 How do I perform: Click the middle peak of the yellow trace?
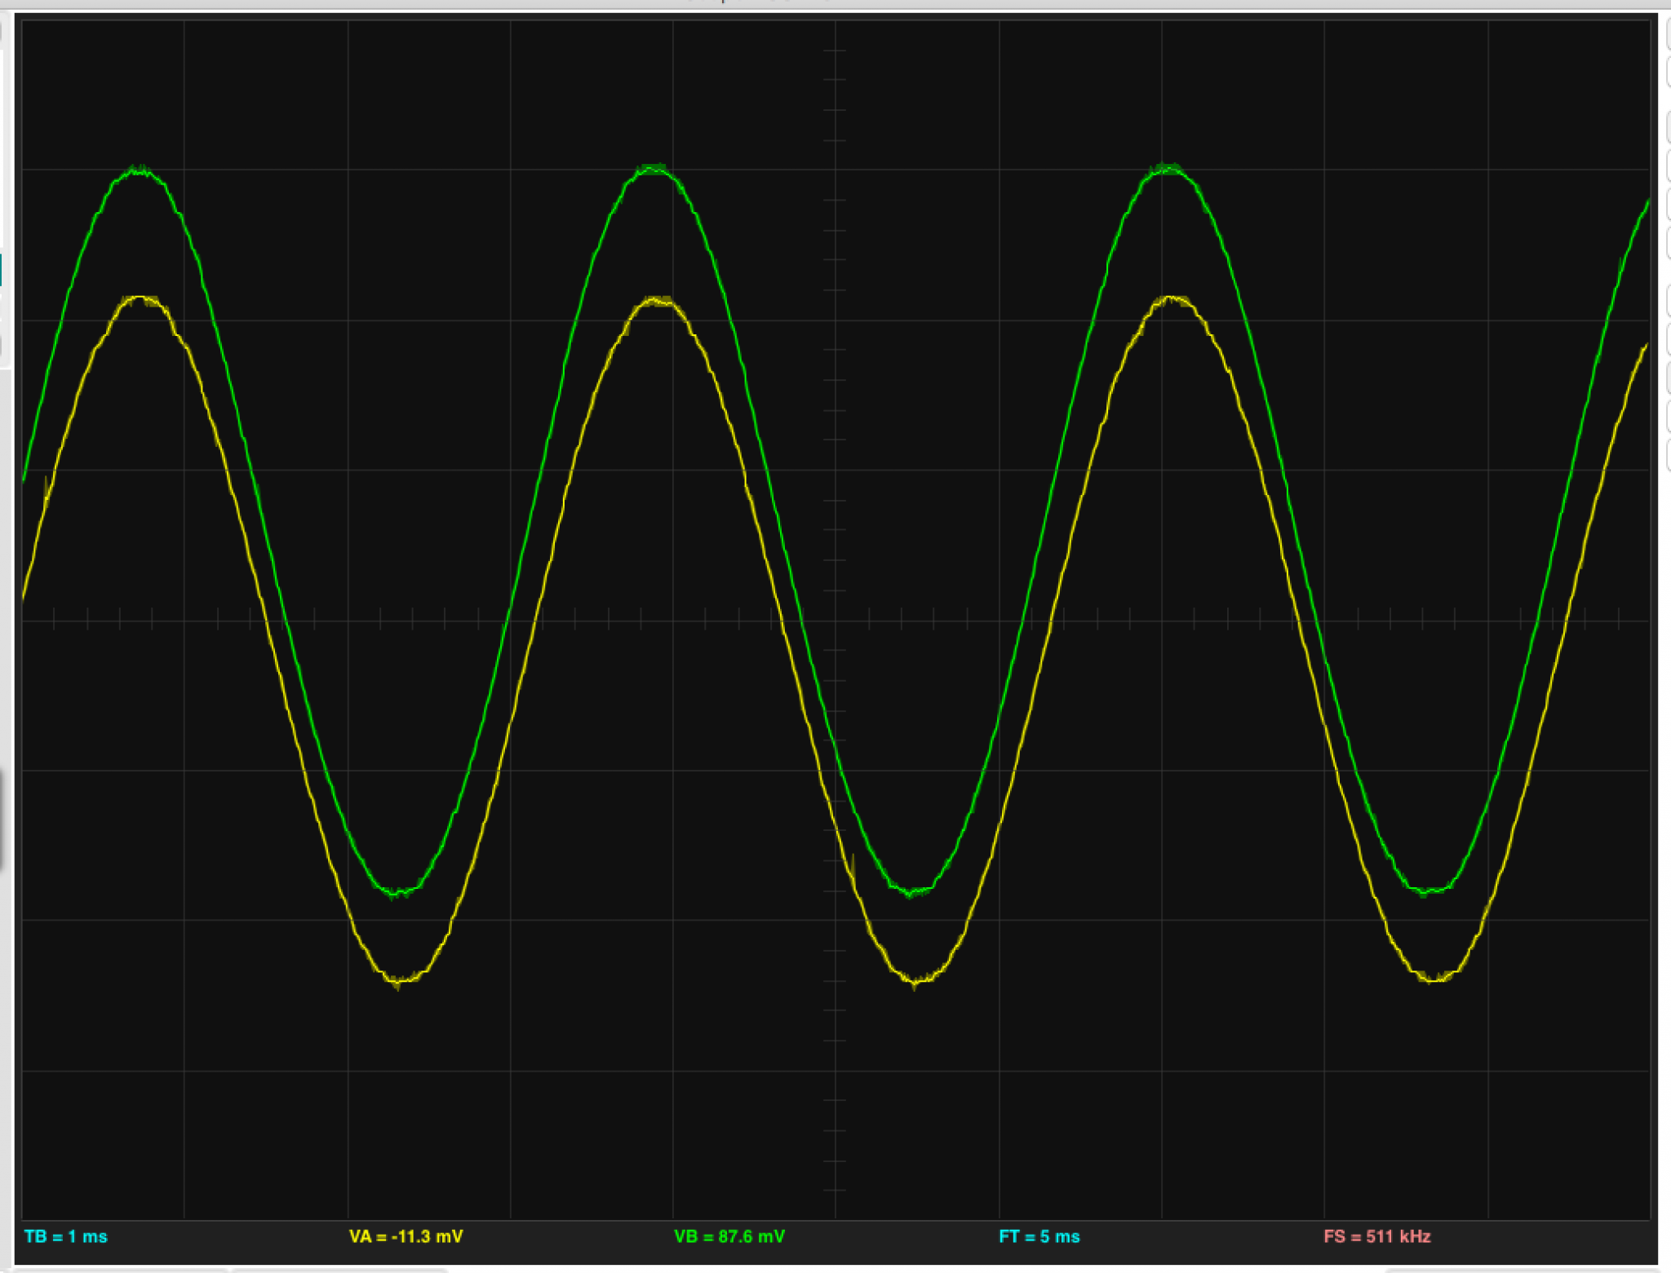(x=658, y=301)
